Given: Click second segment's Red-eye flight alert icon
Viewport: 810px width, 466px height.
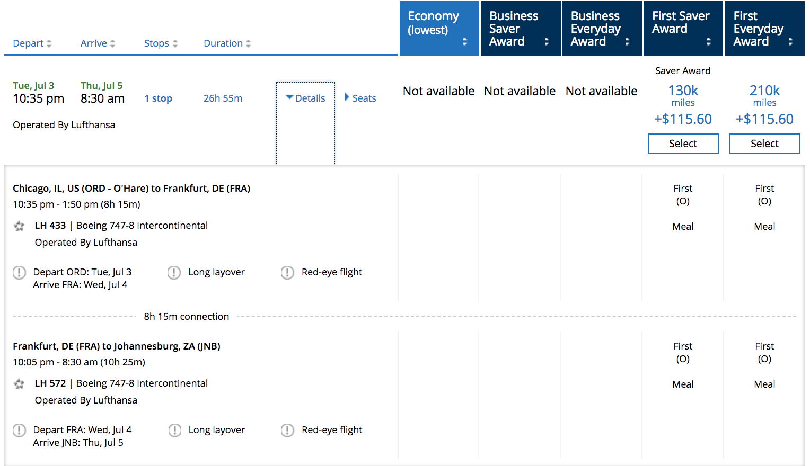Looking at the screenshot, I should (x=287, y=431).
